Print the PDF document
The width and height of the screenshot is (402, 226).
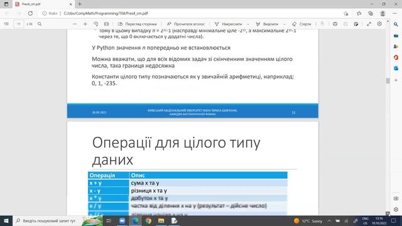tap(335, 24)
